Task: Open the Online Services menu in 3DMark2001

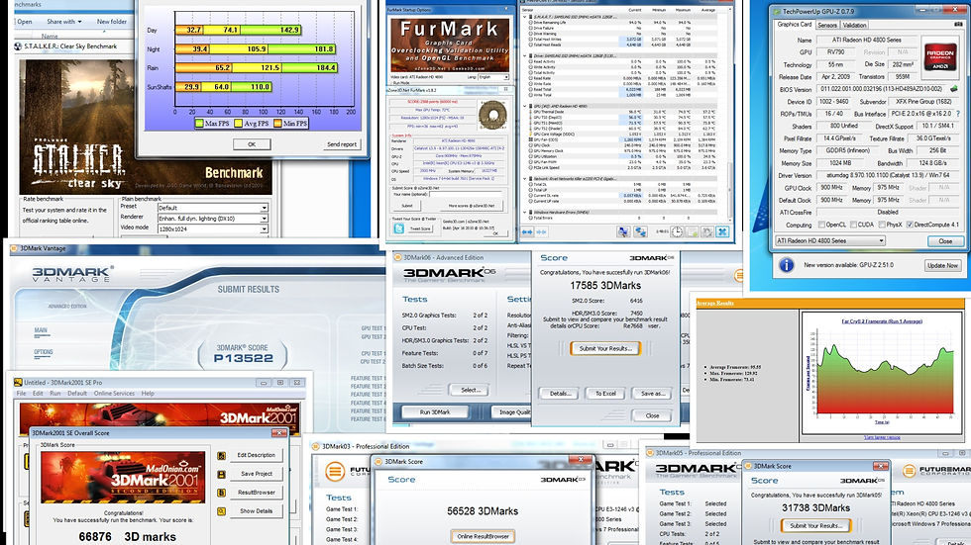Action: pyautogui.click(x=114, y=393)
